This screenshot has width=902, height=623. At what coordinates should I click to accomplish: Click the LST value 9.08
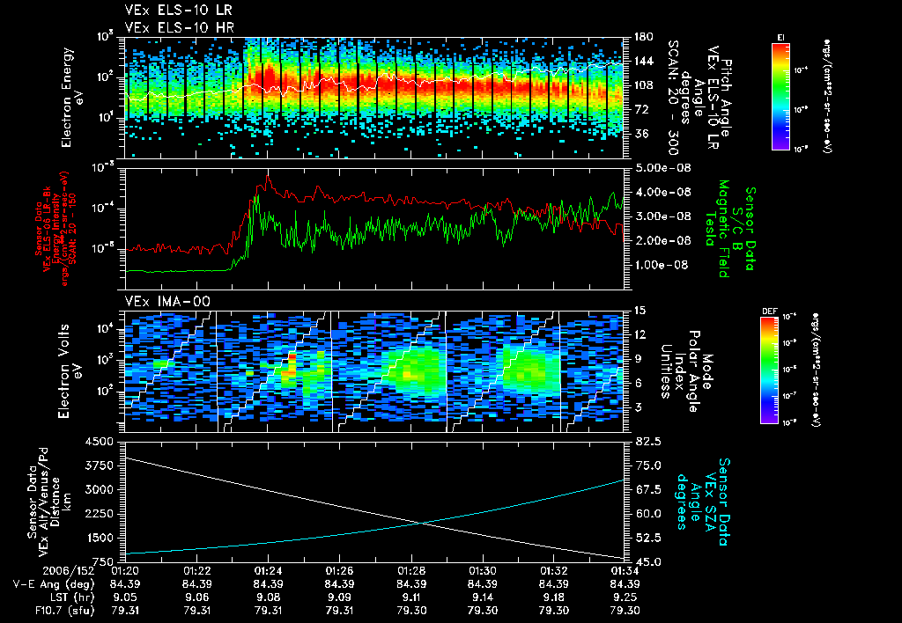(x=268, y=597)
